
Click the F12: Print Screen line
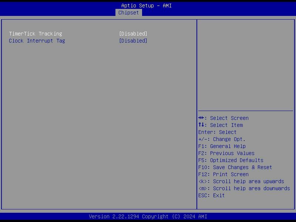(x=223, y=174)
